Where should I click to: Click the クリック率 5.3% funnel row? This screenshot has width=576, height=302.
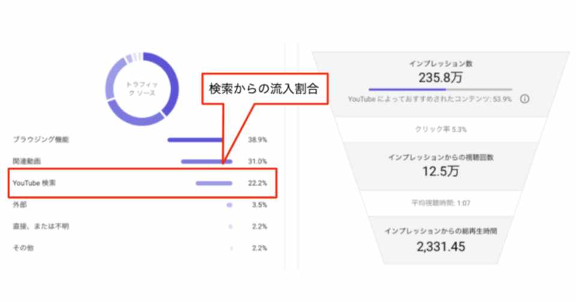pyautogui.click(x=440, y=129)
